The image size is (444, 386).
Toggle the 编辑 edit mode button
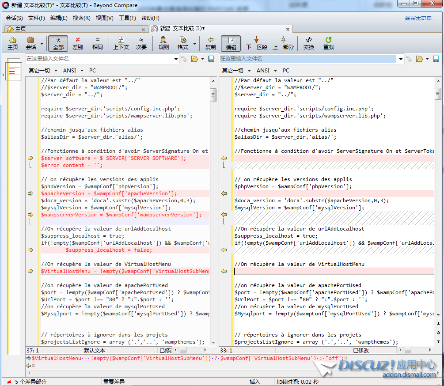[231, 43]
